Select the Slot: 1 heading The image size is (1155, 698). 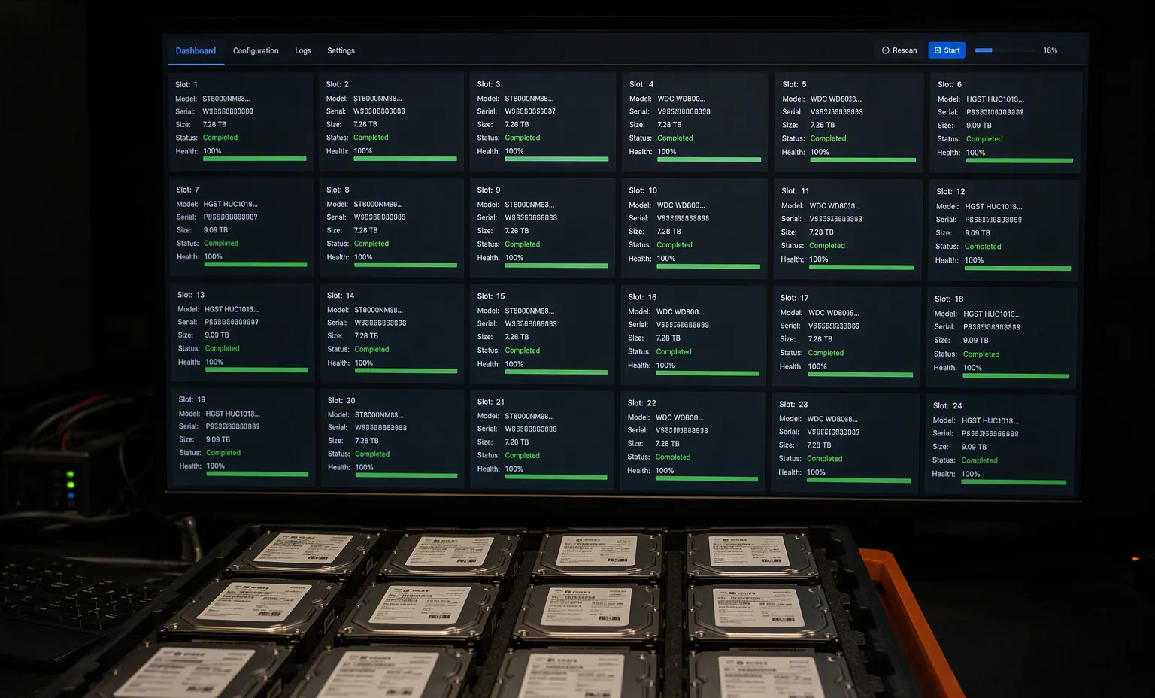click(186, 85)
